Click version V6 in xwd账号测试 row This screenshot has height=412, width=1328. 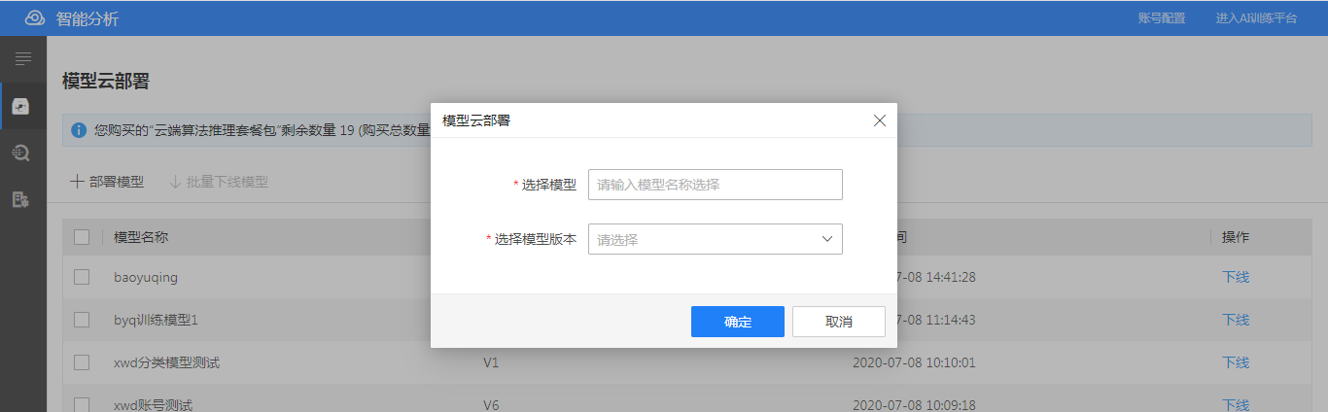491,404
